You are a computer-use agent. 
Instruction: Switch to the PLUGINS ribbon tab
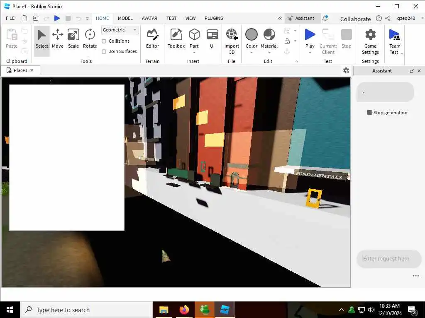click(x=214, y=18)
